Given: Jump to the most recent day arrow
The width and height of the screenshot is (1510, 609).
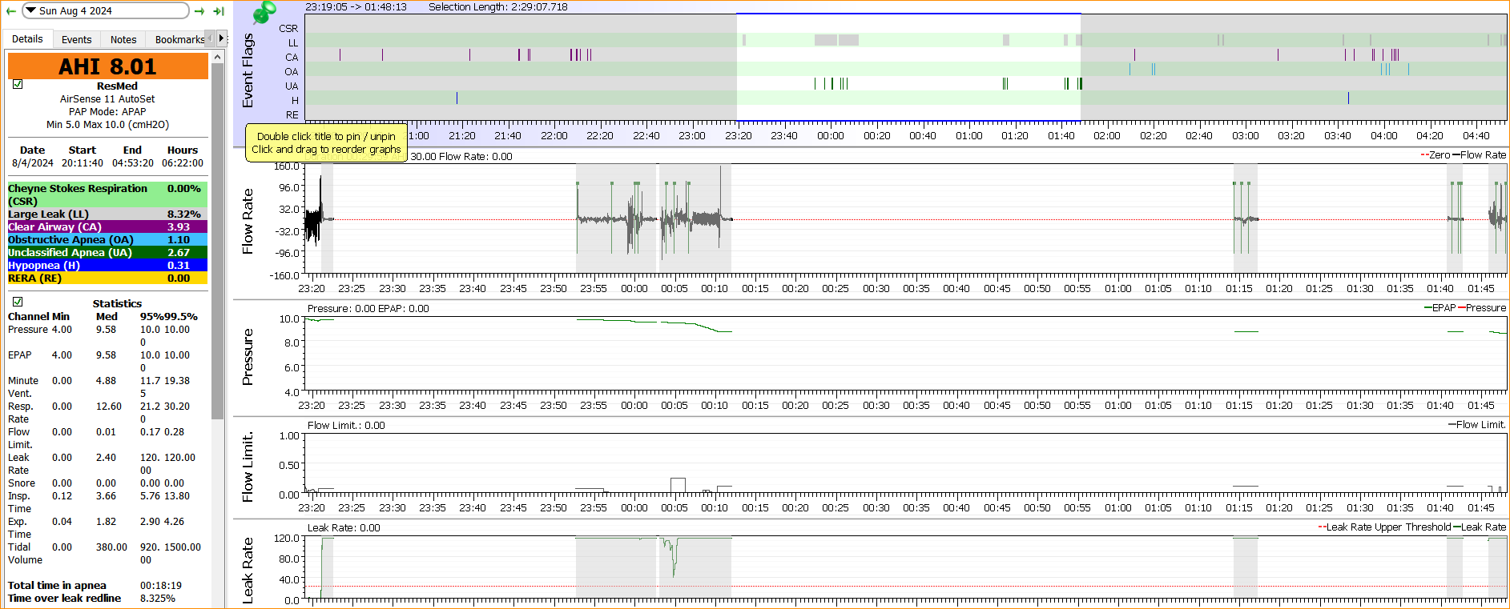Looking at the screenshot, I should pos(218,11).
